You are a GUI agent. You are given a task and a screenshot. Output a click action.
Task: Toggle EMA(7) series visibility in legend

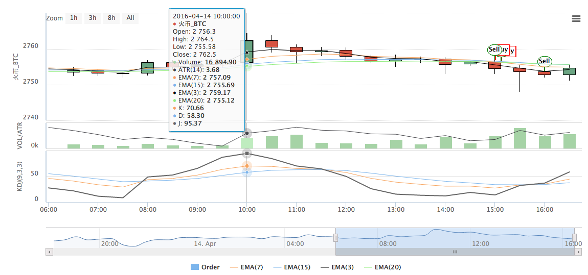point(247,267)
